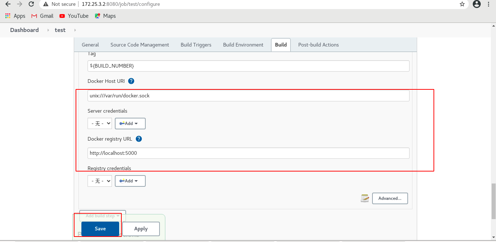Image resolution: width=496 pixels, height=242 pixels.
Task: Open Add menu for Registry credentials
Action: click(x=130, y=181)
